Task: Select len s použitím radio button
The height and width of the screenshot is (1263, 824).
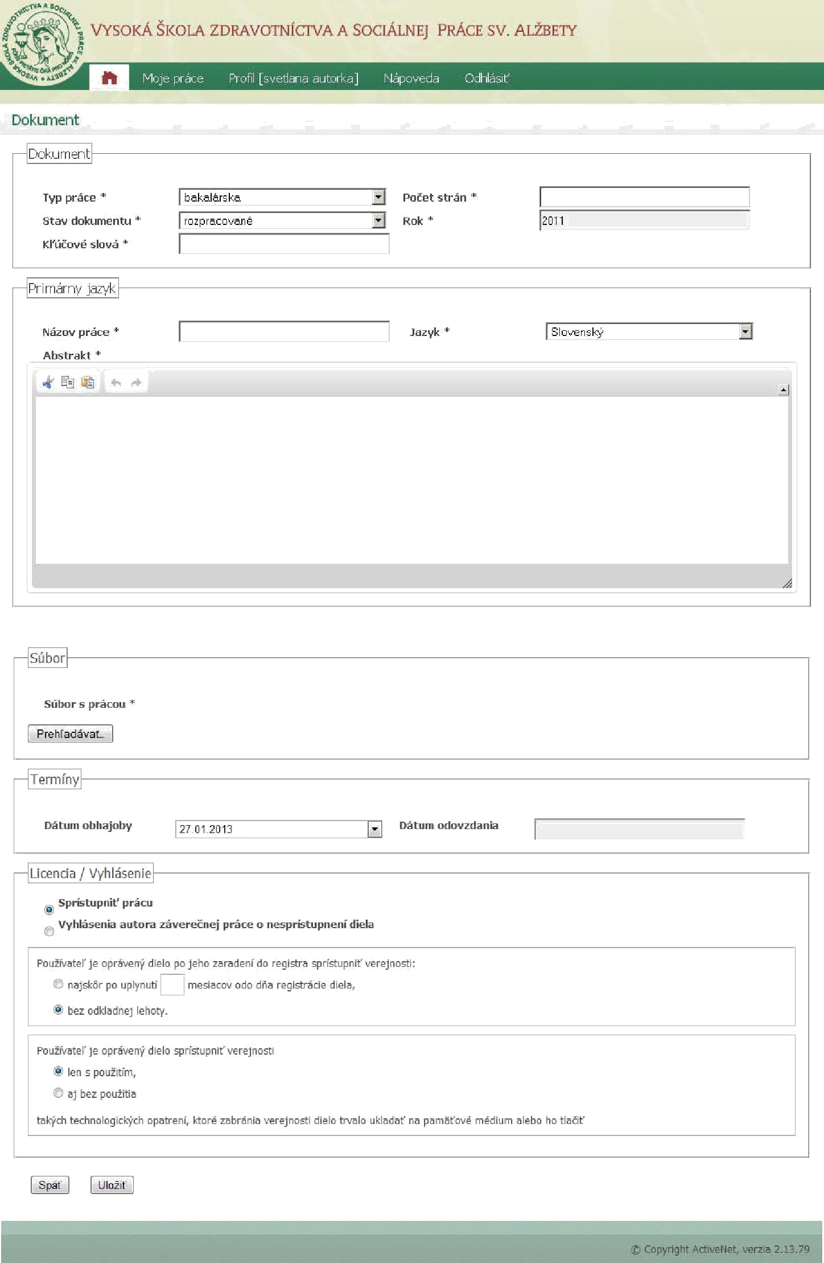Action: point(58,1071)
